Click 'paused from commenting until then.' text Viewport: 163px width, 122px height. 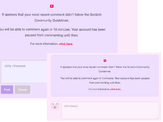click(x=52, y=35)
